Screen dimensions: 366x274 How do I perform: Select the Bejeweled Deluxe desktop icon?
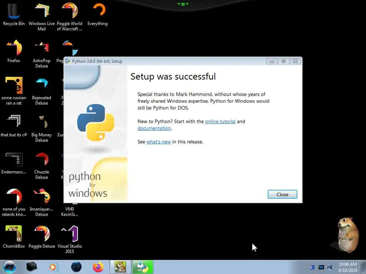(x=41, y=91)
